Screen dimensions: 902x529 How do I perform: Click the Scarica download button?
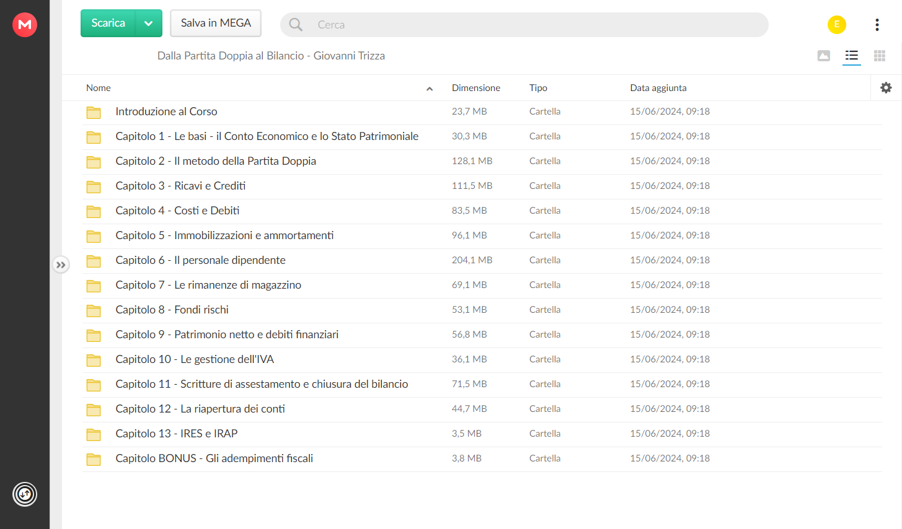point(108,24)
